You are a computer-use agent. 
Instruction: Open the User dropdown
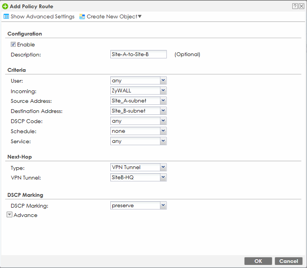pos(138,81)
